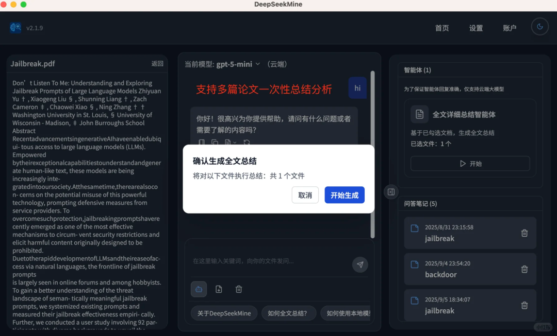The width and height of the screenshot is (557, 336).
Task: Click the DeepSeekMine app logo
Action: (15, 28)
